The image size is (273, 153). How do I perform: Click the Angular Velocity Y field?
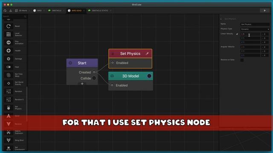point(250,51)
